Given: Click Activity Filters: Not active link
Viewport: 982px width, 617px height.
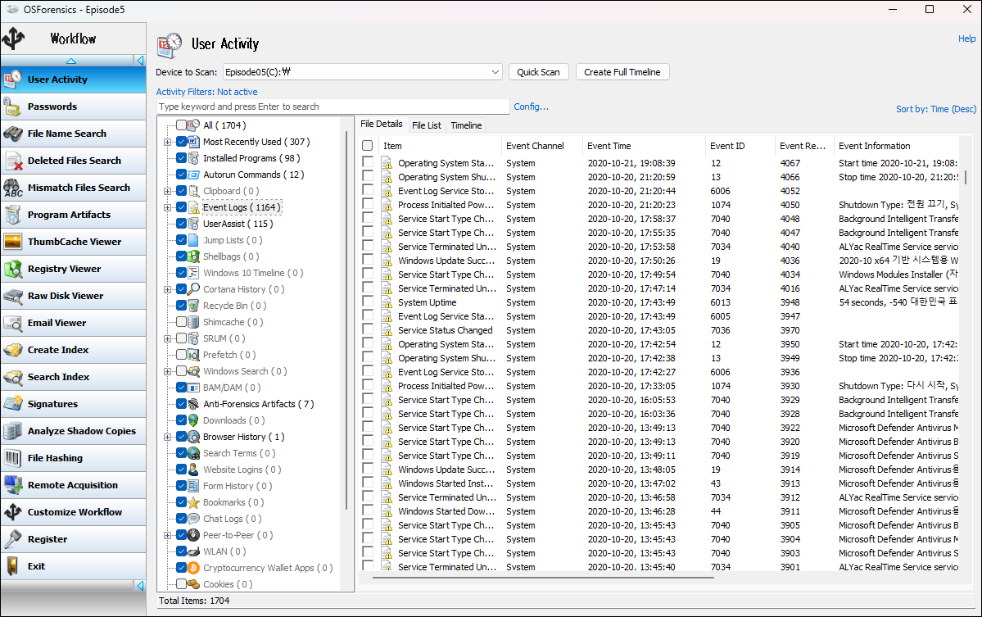Looking at the screenshot, I should (206, 92).
